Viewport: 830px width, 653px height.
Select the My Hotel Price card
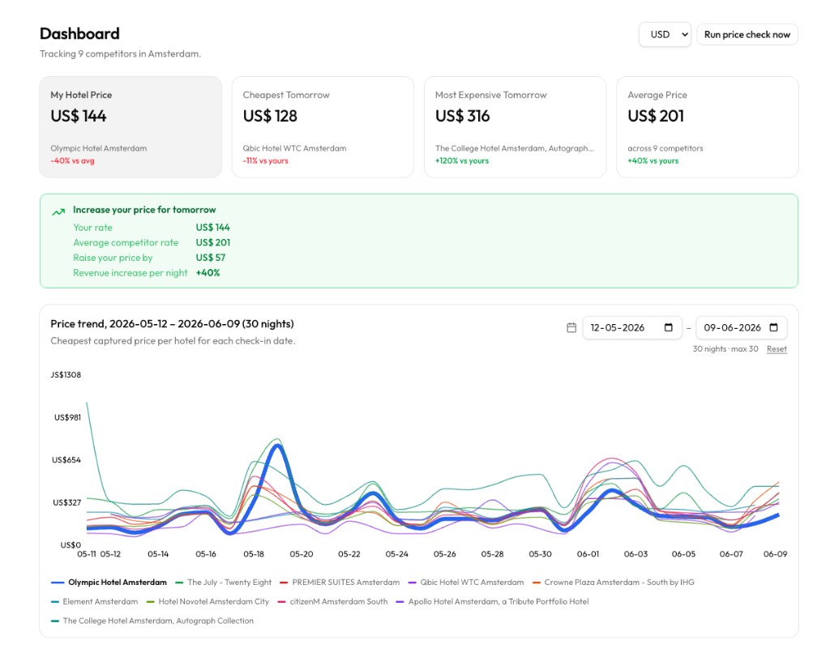pos(130,127)
